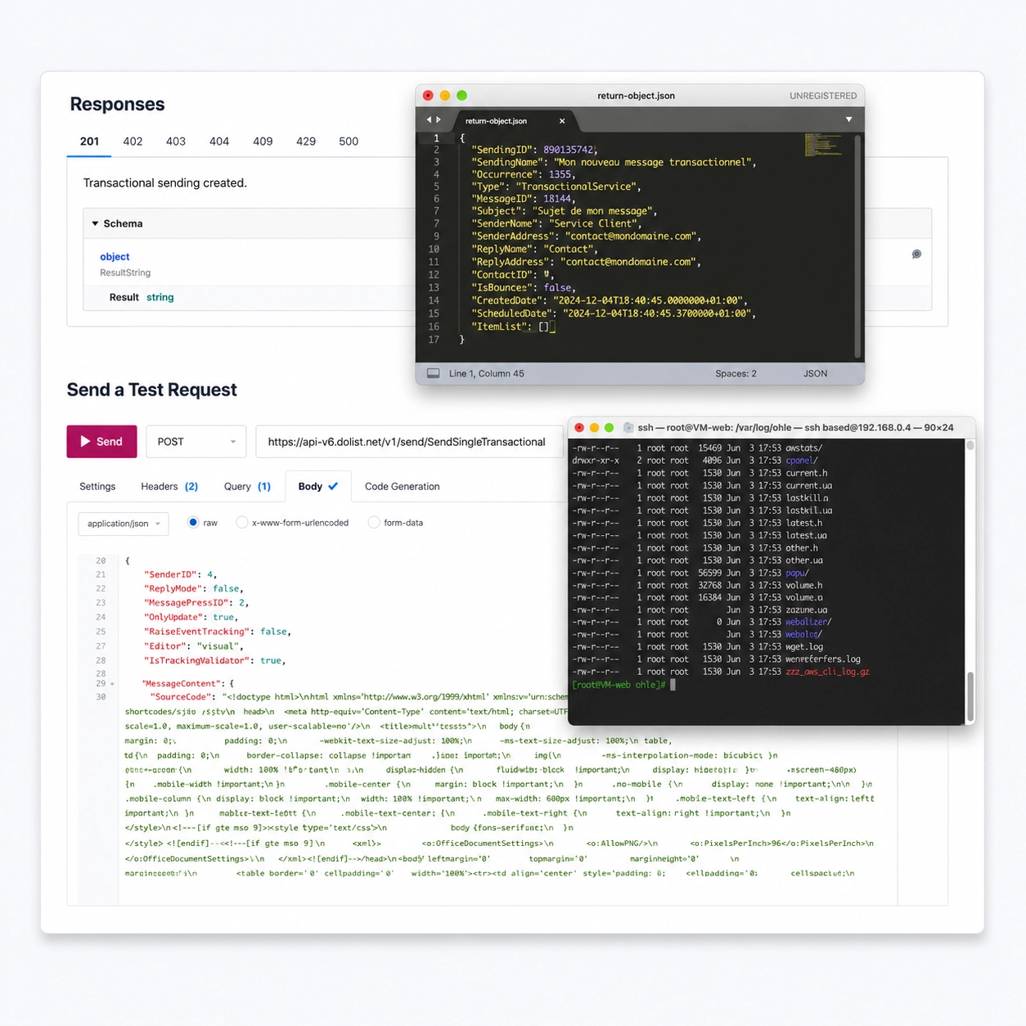This screenshot has height=1026, width=1026.
Task: Click the yellow minimize button of the ssh terminal
Action: [594, 427]
